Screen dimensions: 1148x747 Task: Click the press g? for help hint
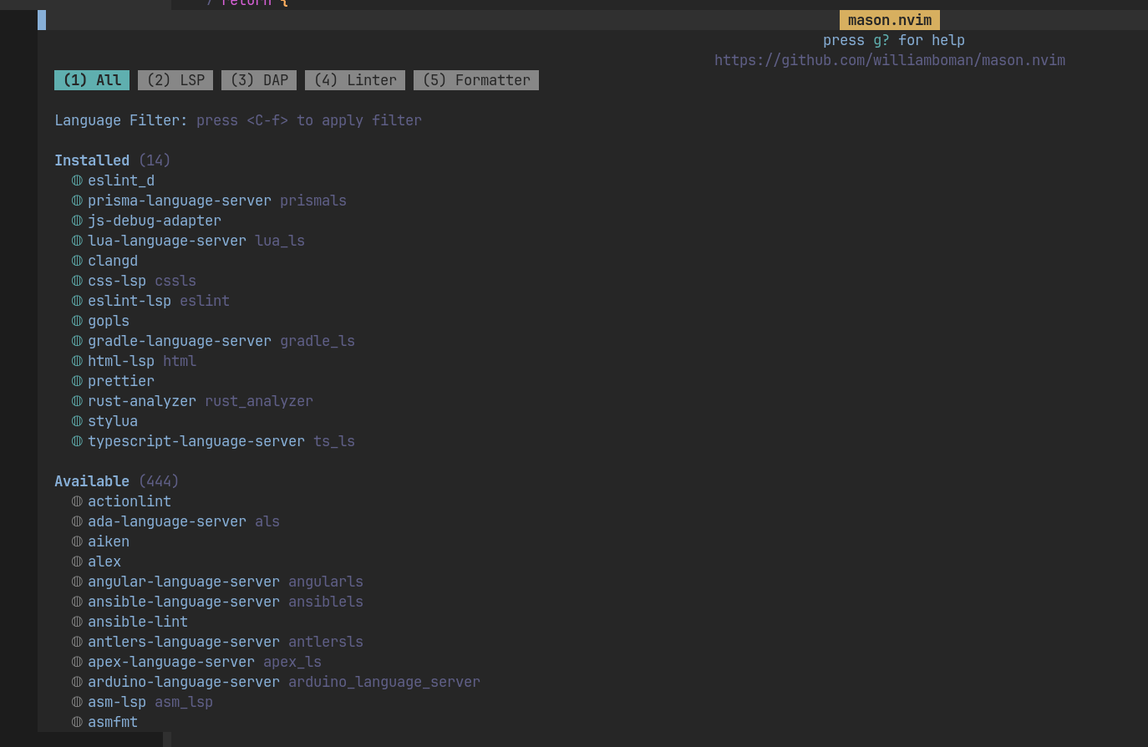point(894,40)
